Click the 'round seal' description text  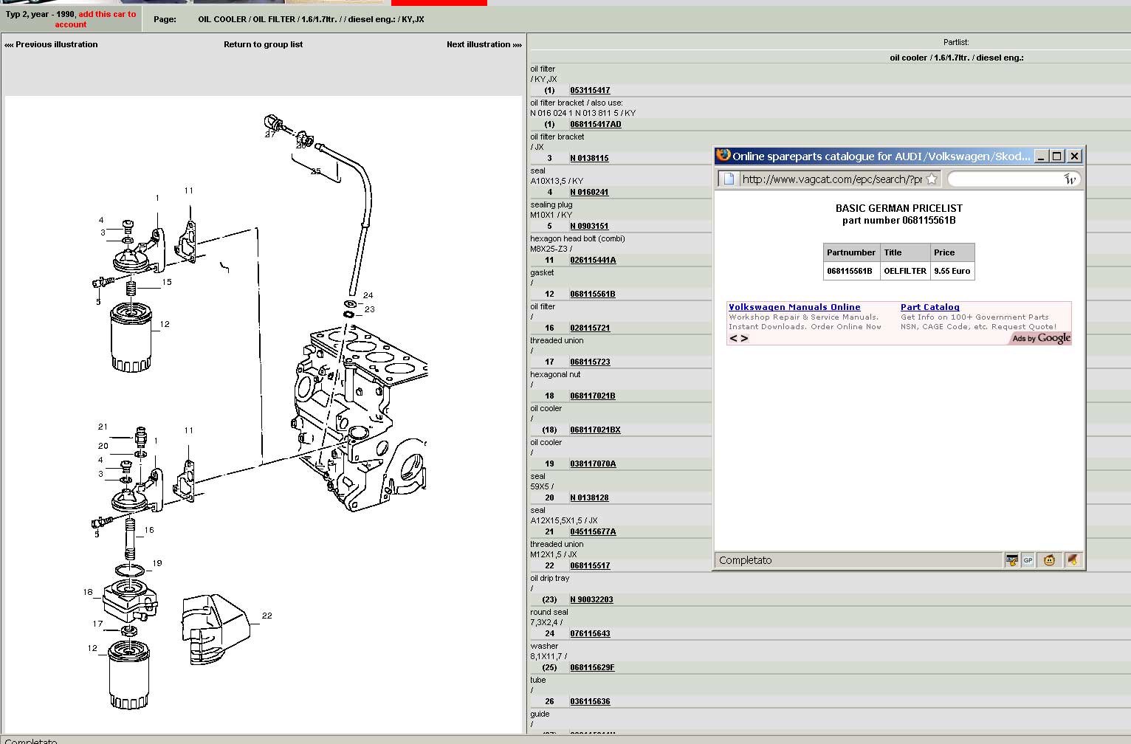(549, 612)
